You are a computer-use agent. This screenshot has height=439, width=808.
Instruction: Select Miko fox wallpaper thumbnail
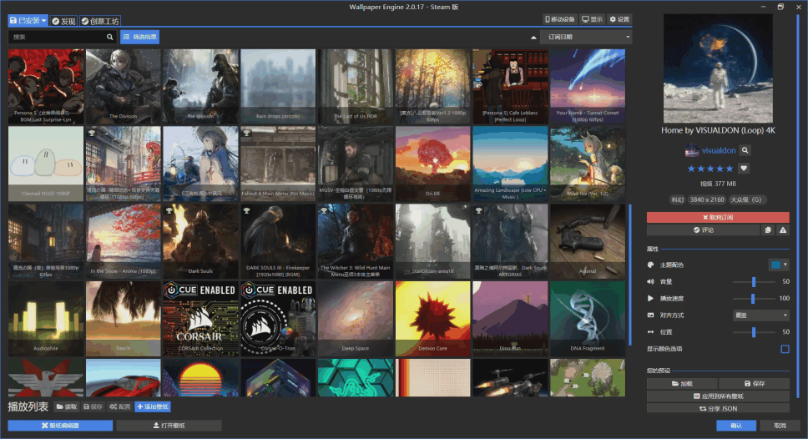(588, 164)
